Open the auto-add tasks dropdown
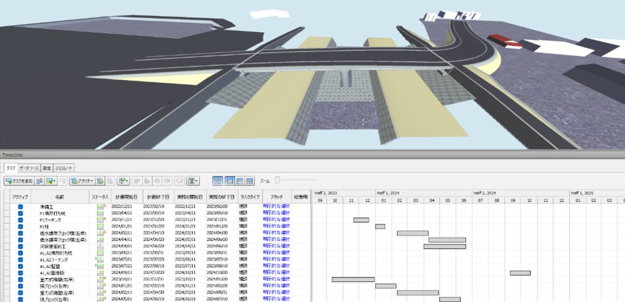 52,181
